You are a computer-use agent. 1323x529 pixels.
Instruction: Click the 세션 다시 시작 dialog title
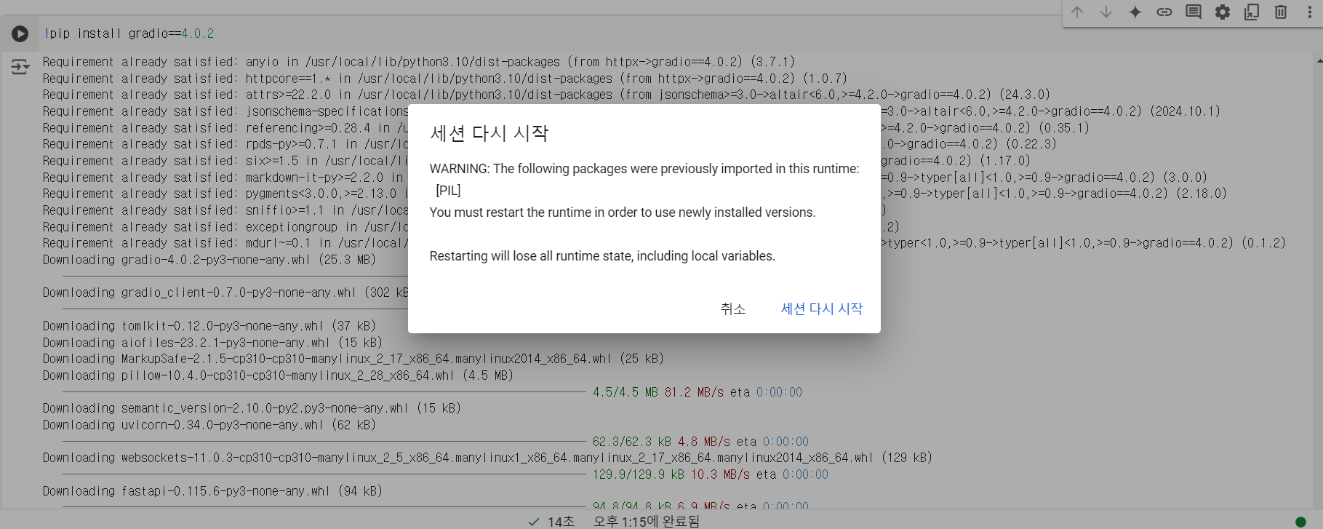tap(489, 133)
